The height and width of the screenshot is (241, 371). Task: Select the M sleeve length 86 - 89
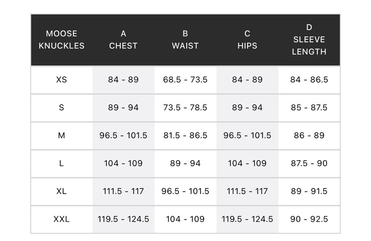[309, 136]
